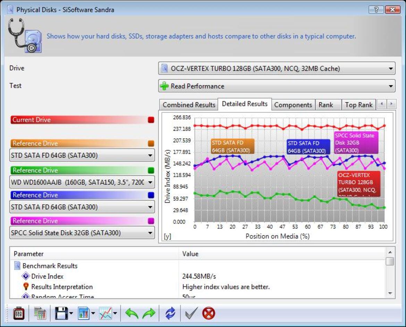This screenshot has height=327, width=406.
Task: Click the floppy disk save icon
Action: point(61,313)
